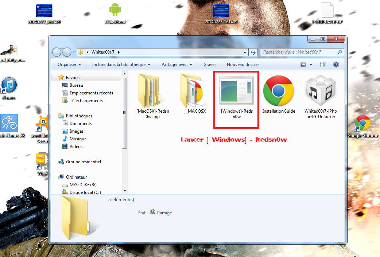This screenshot has height=257, width=380.
Task: Click the sidebar scrollbar up arrow
Action: click(x=125, y=74)
